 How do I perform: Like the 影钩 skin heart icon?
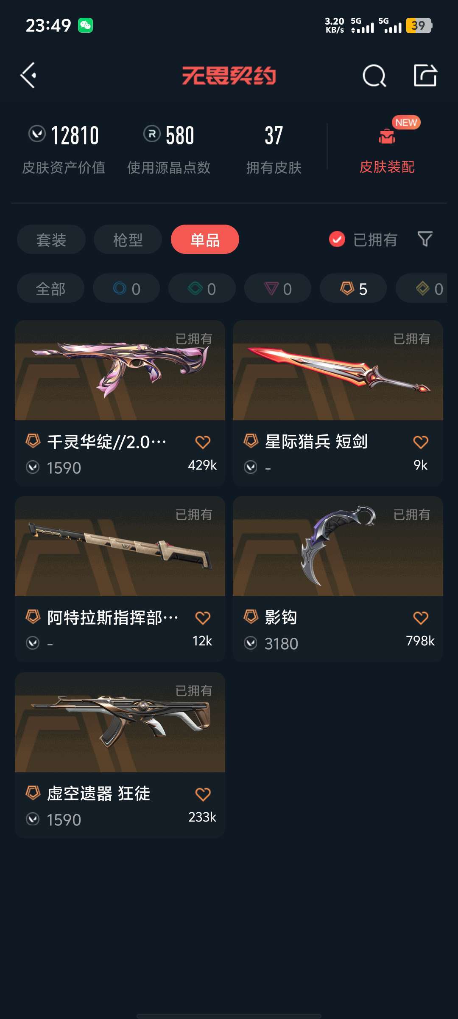click(x=421, y=618)
